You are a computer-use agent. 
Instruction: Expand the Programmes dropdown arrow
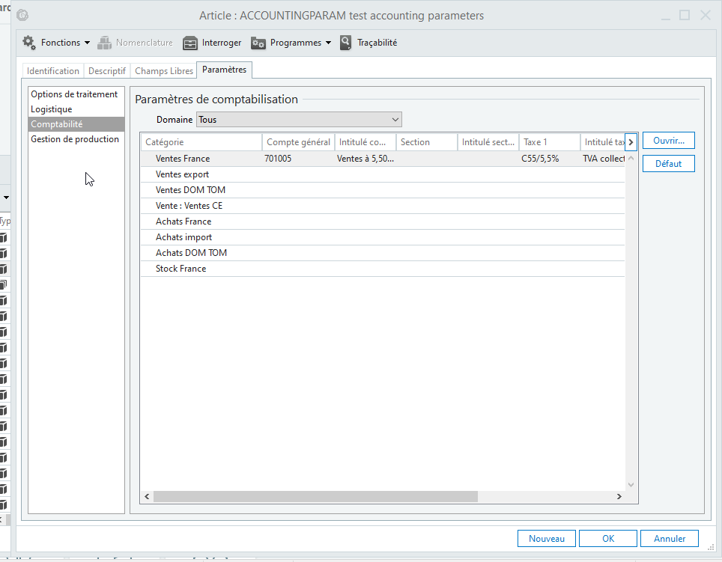328,43
